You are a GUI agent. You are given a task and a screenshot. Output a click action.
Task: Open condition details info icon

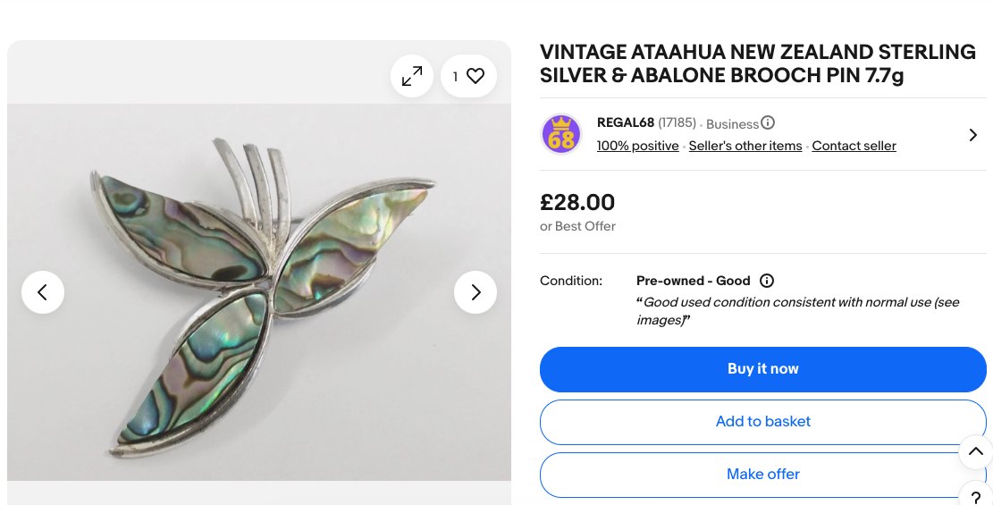pos(767,281)
